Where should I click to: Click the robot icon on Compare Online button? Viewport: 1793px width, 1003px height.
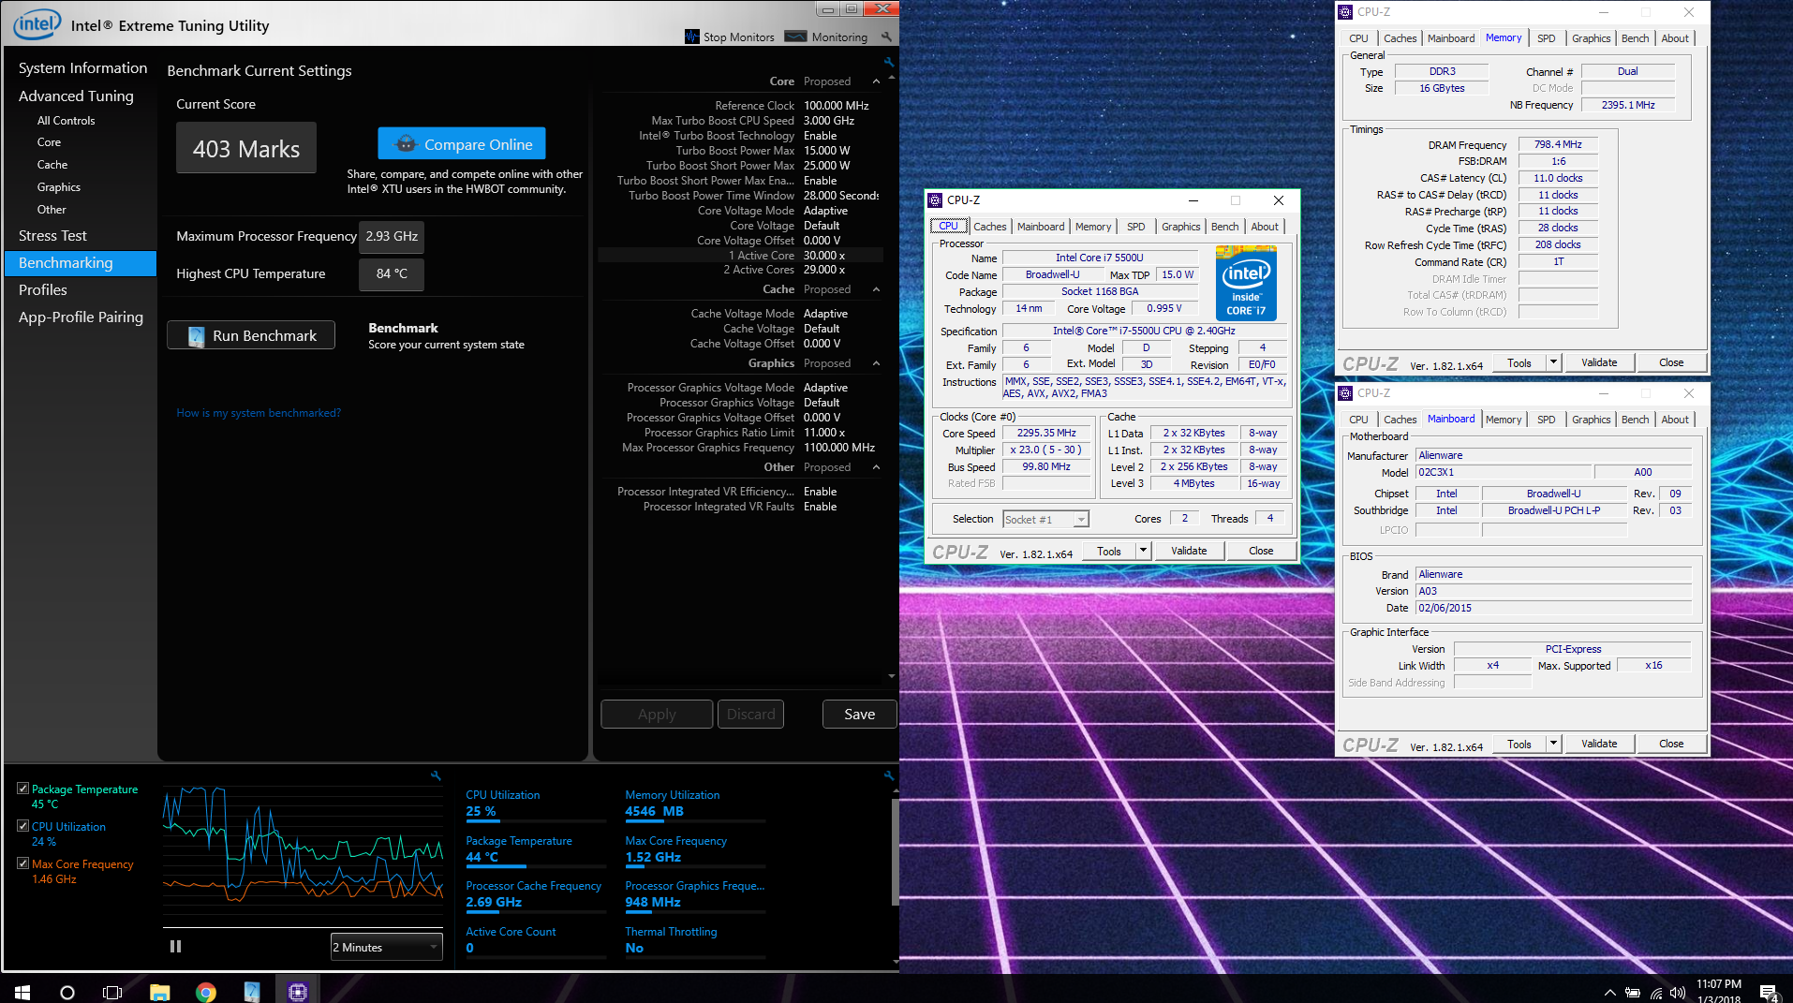[x=406, y=144]
